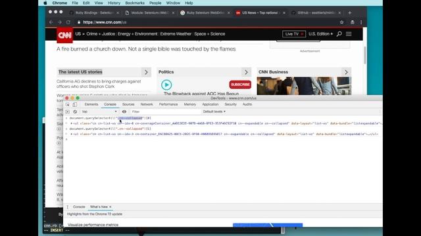421x236 pixels.
Task: Close the Ruby Bindings browser tab
Action: click(x=118, y=12)
